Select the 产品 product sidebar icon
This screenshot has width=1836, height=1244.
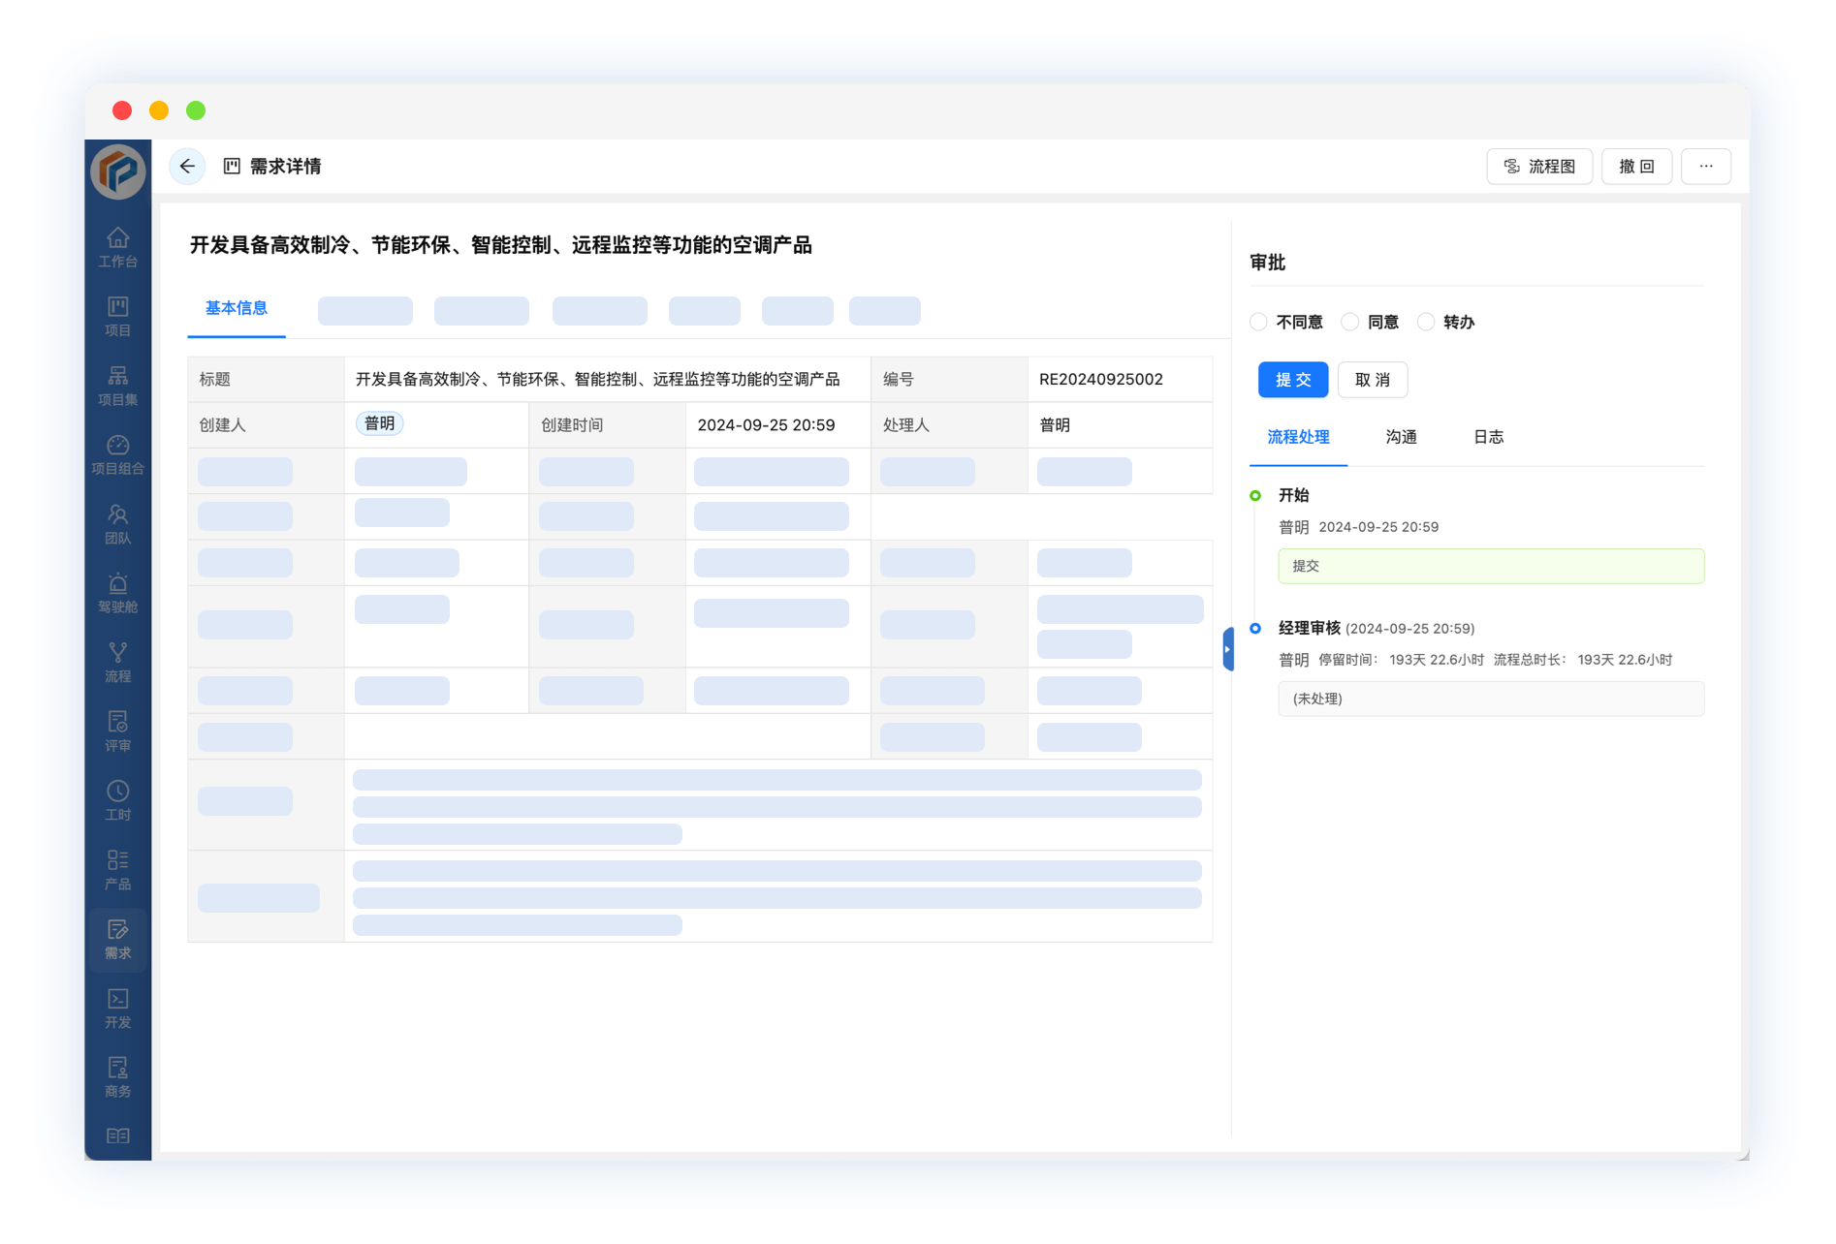[x=117, y=870]
